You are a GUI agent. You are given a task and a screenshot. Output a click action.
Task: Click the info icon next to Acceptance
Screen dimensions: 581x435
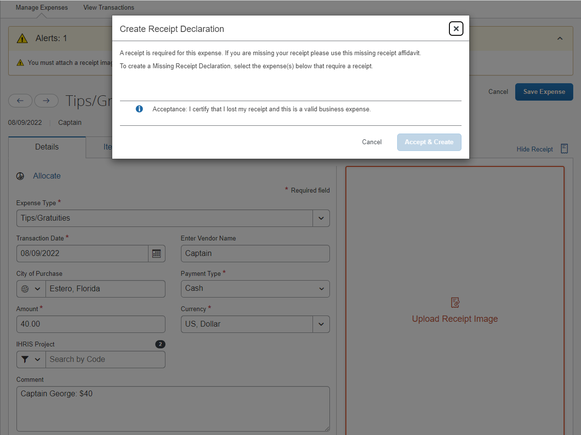pyautogui.click(x=139, y=109)
